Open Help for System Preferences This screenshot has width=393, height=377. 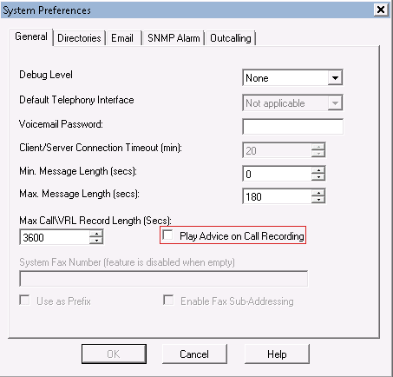point(277,354)
